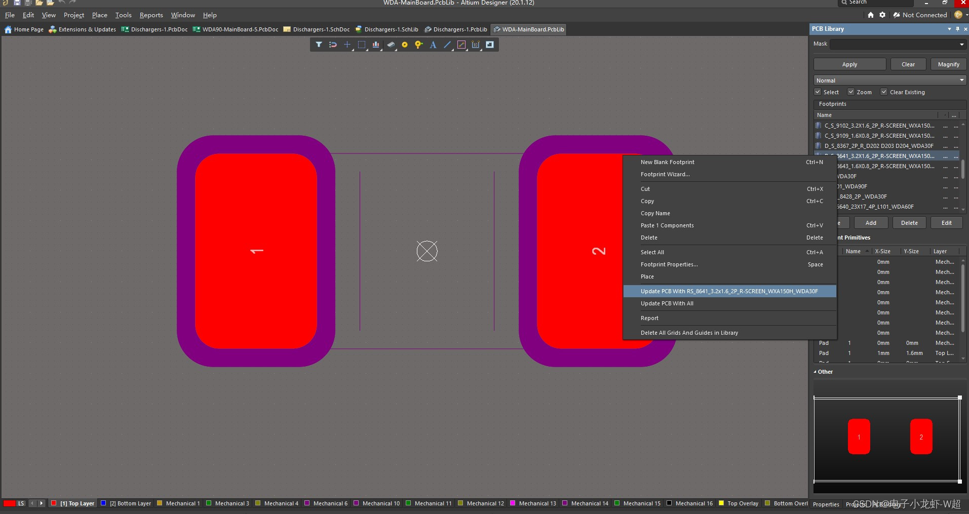The height and width of the screenshot is (514, 969).
Task: Select the place string text tool
Action: (433, 45)
